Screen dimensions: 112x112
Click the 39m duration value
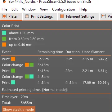69,59
